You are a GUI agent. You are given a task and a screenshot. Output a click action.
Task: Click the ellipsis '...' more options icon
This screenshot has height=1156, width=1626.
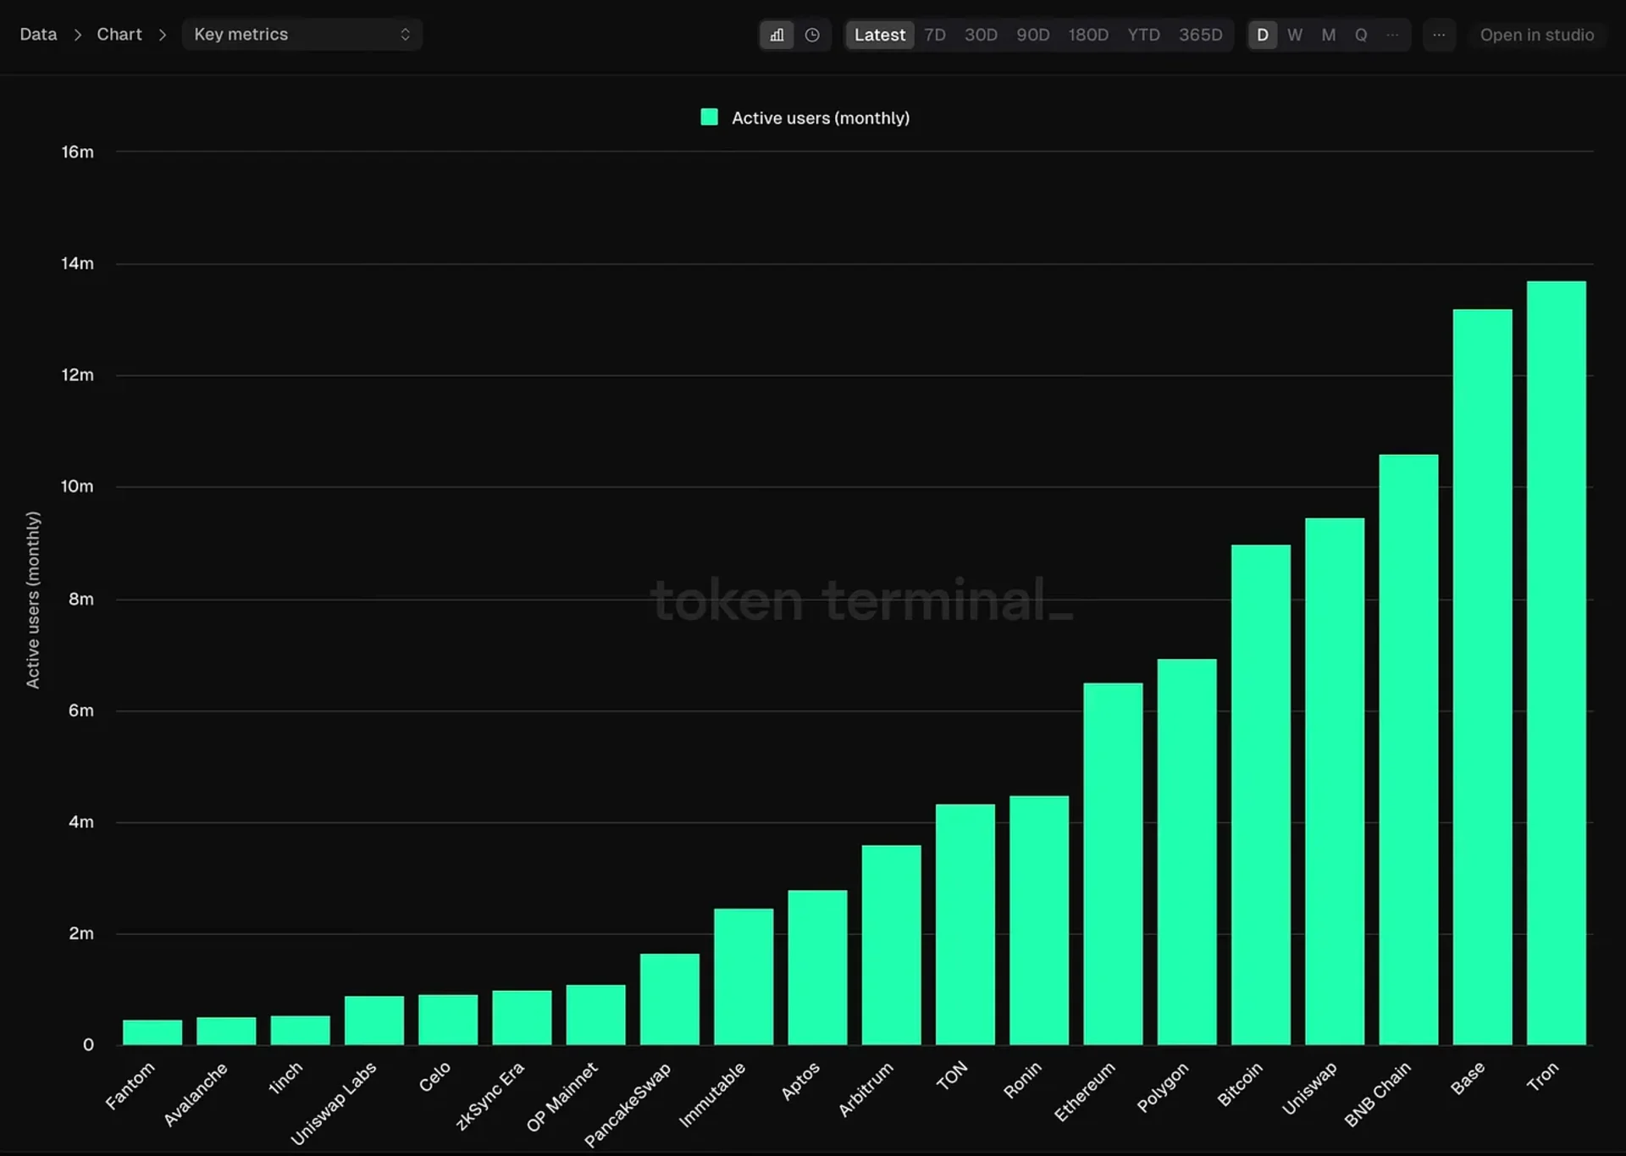point(1440,34)
